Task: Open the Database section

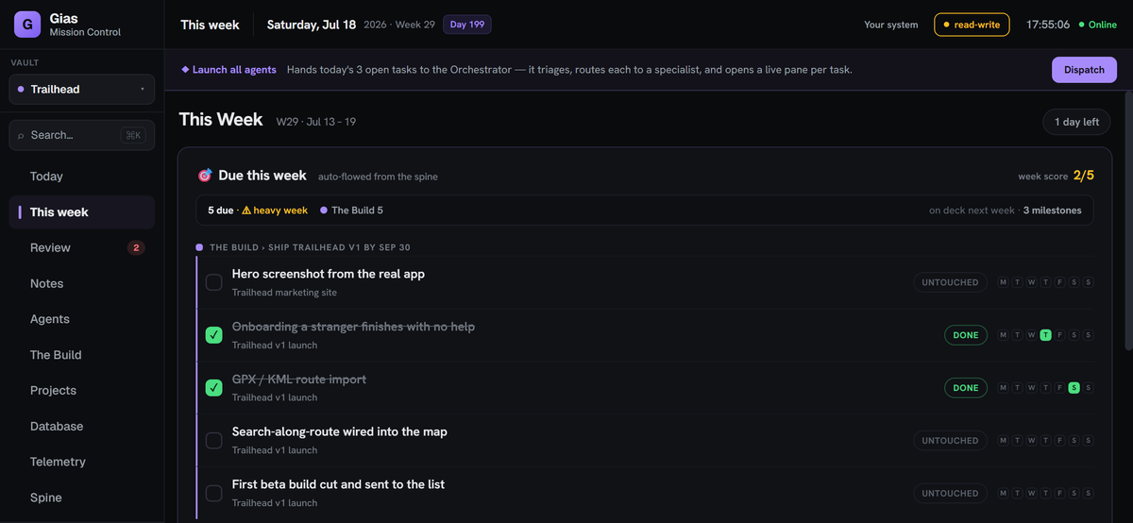Action: click(x=82, y=427)
